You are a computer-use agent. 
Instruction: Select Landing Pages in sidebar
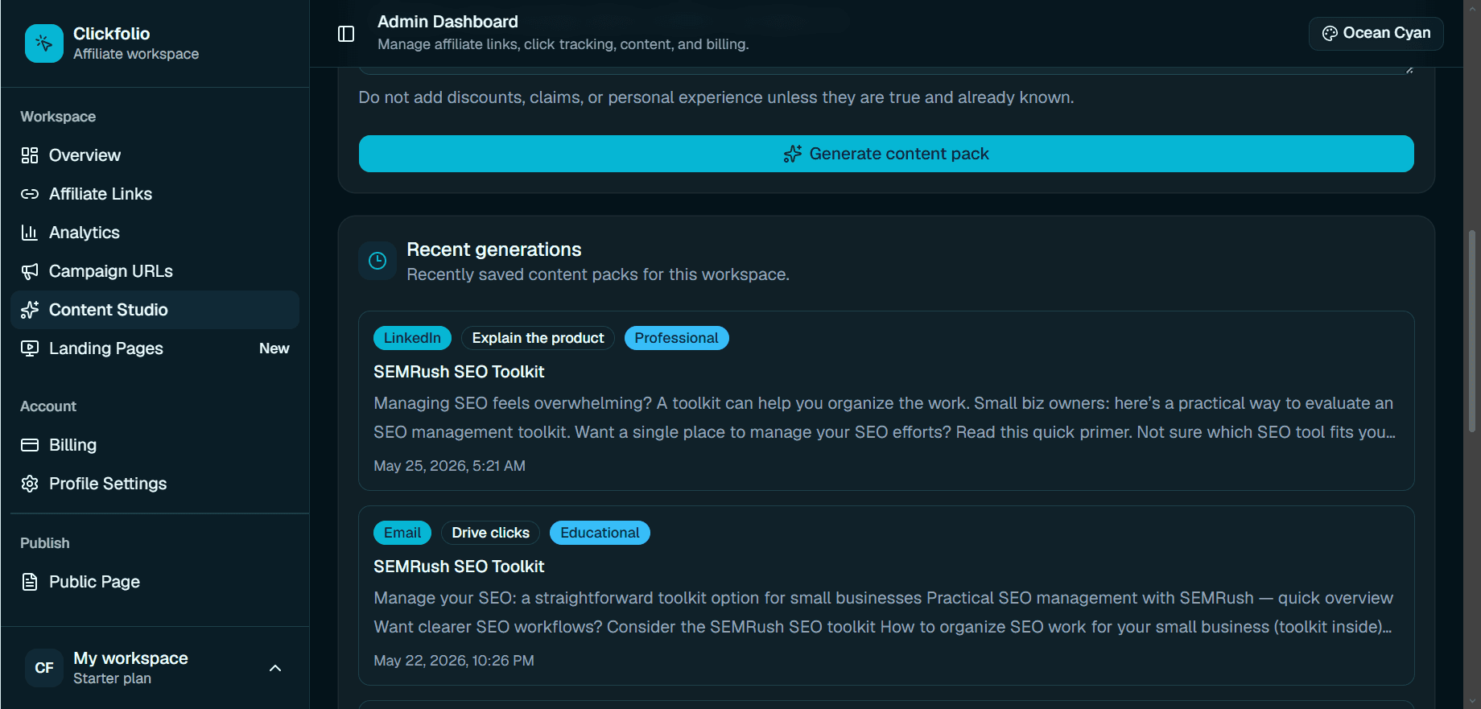click(x=155, y=348)
